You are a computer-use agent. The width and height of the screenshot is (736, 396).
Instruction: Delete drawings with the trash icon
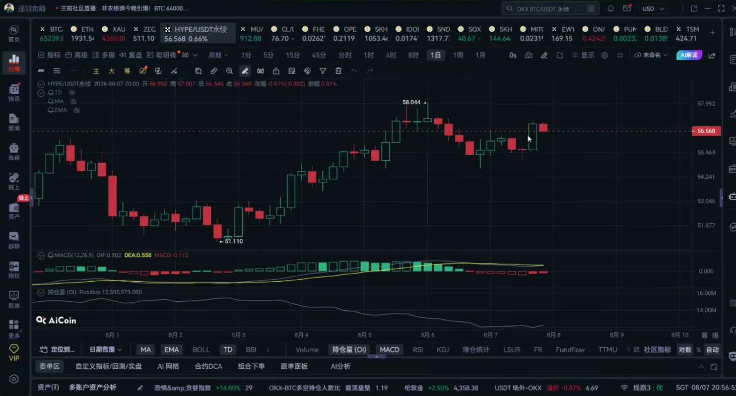(339, 71)
